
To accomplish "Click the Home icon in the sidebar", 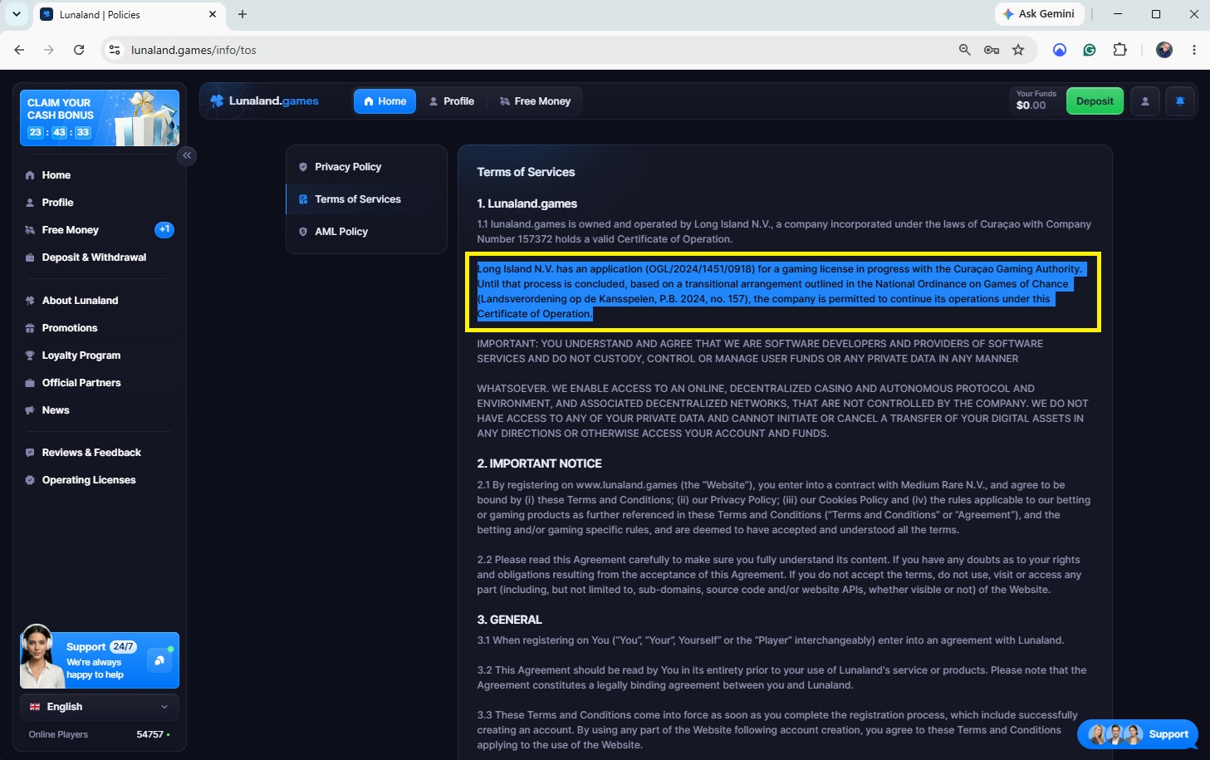I will click(30, 175).
